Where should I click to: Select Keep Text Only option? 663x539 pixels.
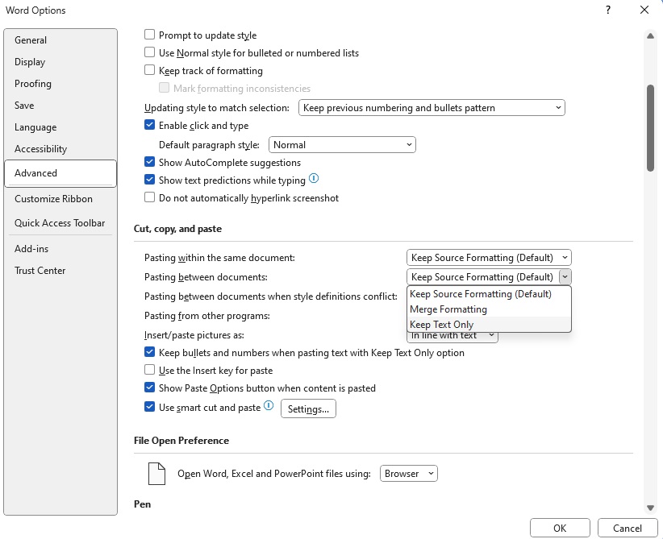489,325
